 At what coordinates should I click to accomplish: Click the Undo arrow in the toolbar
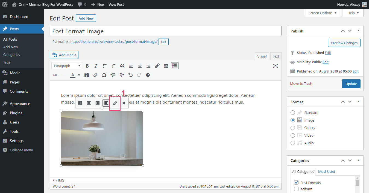[x=130, y=75]
